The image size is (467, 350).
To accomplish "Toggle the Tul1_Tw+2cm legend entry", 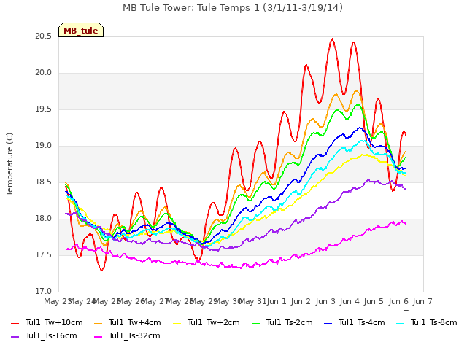I will click(x=207, y=322).
